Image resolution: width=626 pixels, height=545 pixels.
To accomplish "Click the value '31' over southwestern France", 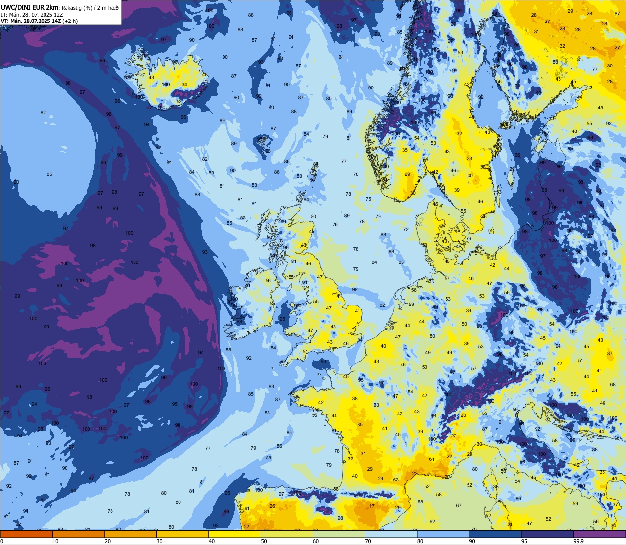I will [363, 454].
